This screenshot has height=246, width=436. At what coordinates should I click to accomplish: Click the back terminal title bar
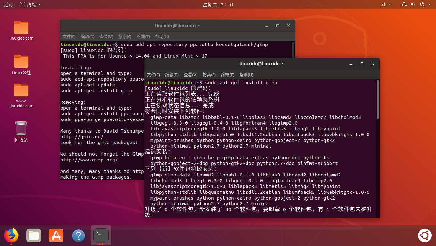[178, 26]
